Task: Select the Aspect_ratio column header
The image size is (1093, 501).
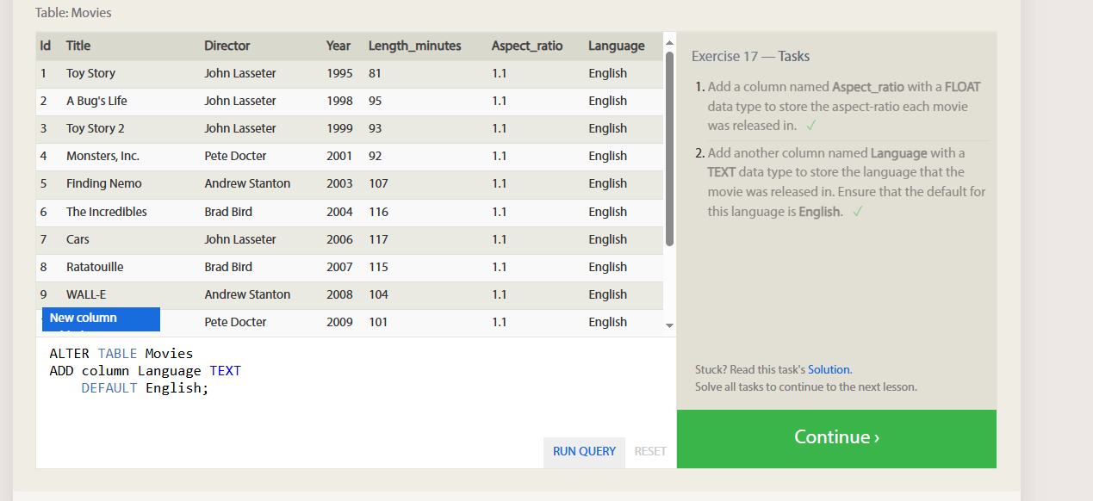Action: point(527,46)
